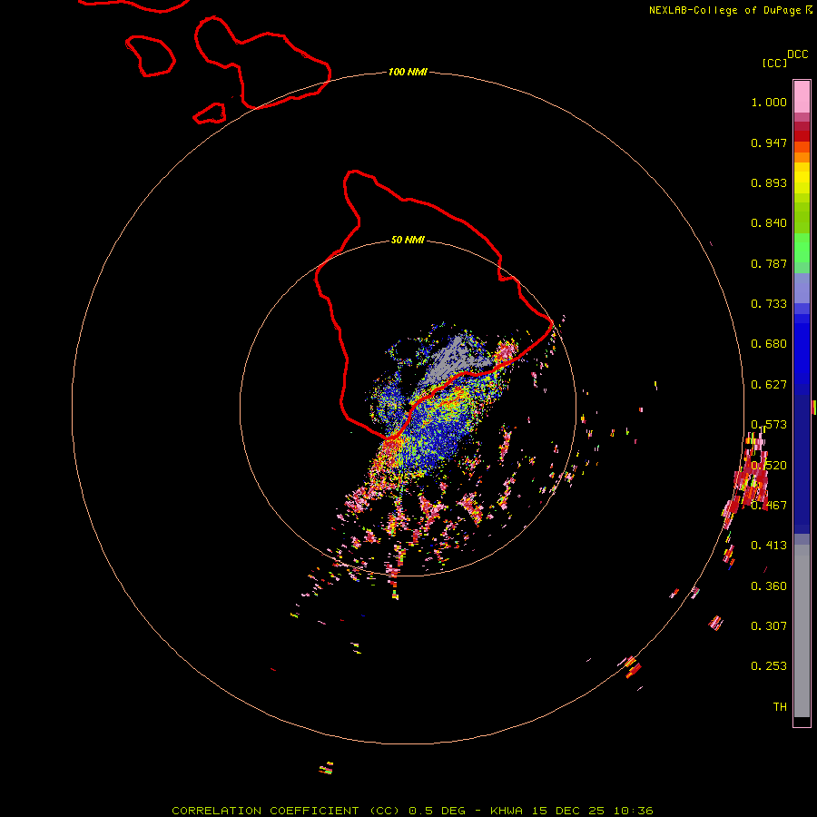Select the 1.000 color scale value
Screen dimensions: 817x817
pos(769,102)
